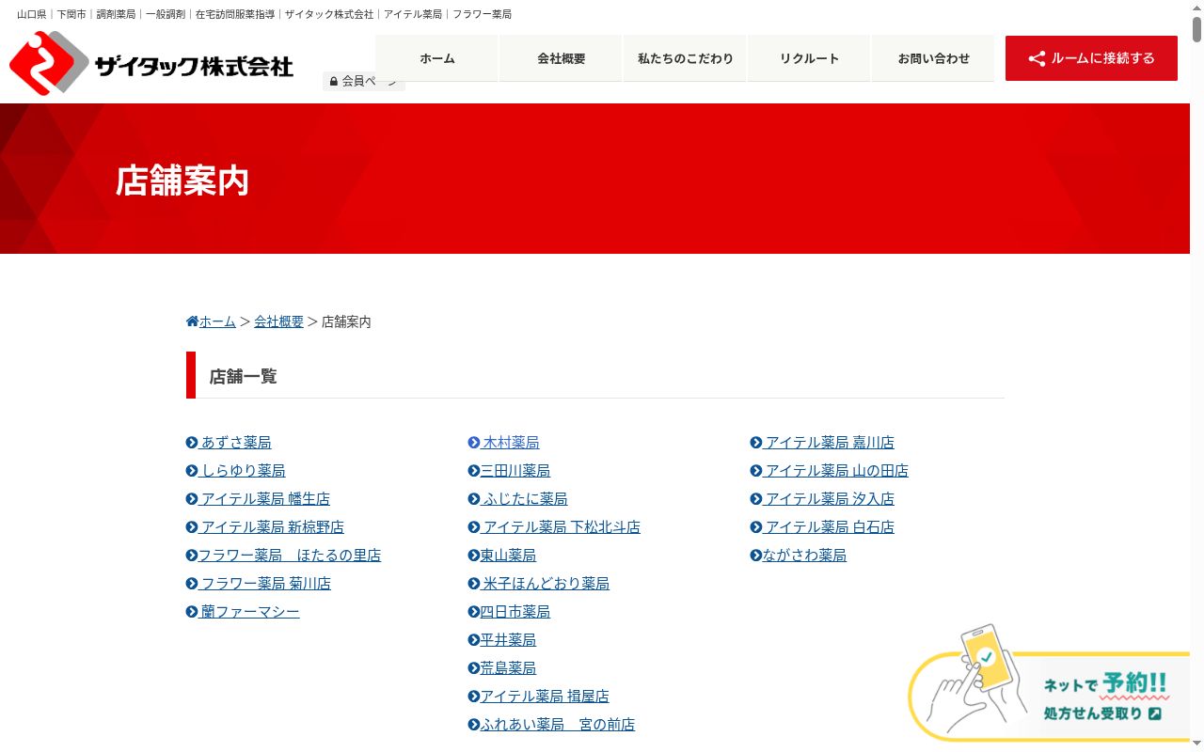Open フラワー薬局 菊川店 link
Viewport: 1204px width, 752px height.
coord(259,583)
